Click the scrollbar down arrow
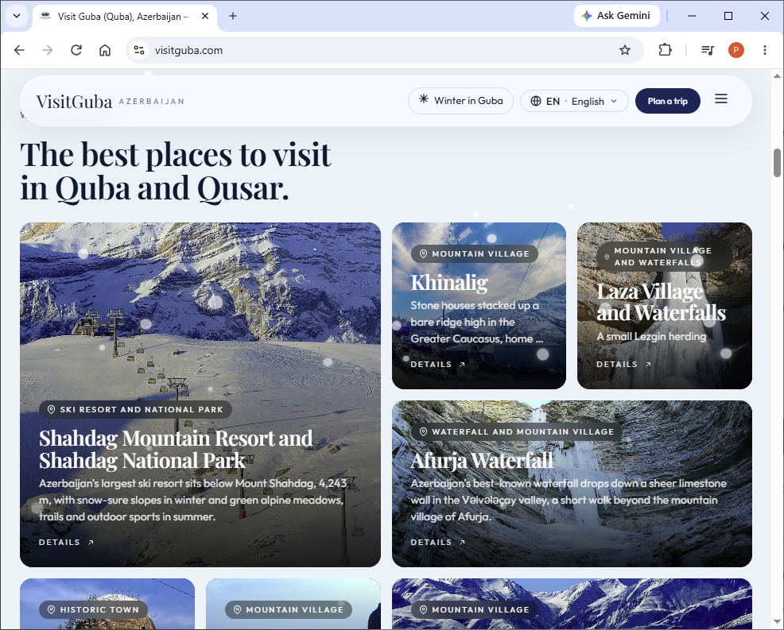 (x=777, y=621)
